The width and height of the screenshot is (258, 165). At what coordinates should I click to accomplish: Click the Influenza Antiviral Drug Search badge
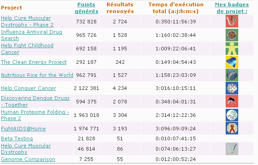tap(231, 35)
